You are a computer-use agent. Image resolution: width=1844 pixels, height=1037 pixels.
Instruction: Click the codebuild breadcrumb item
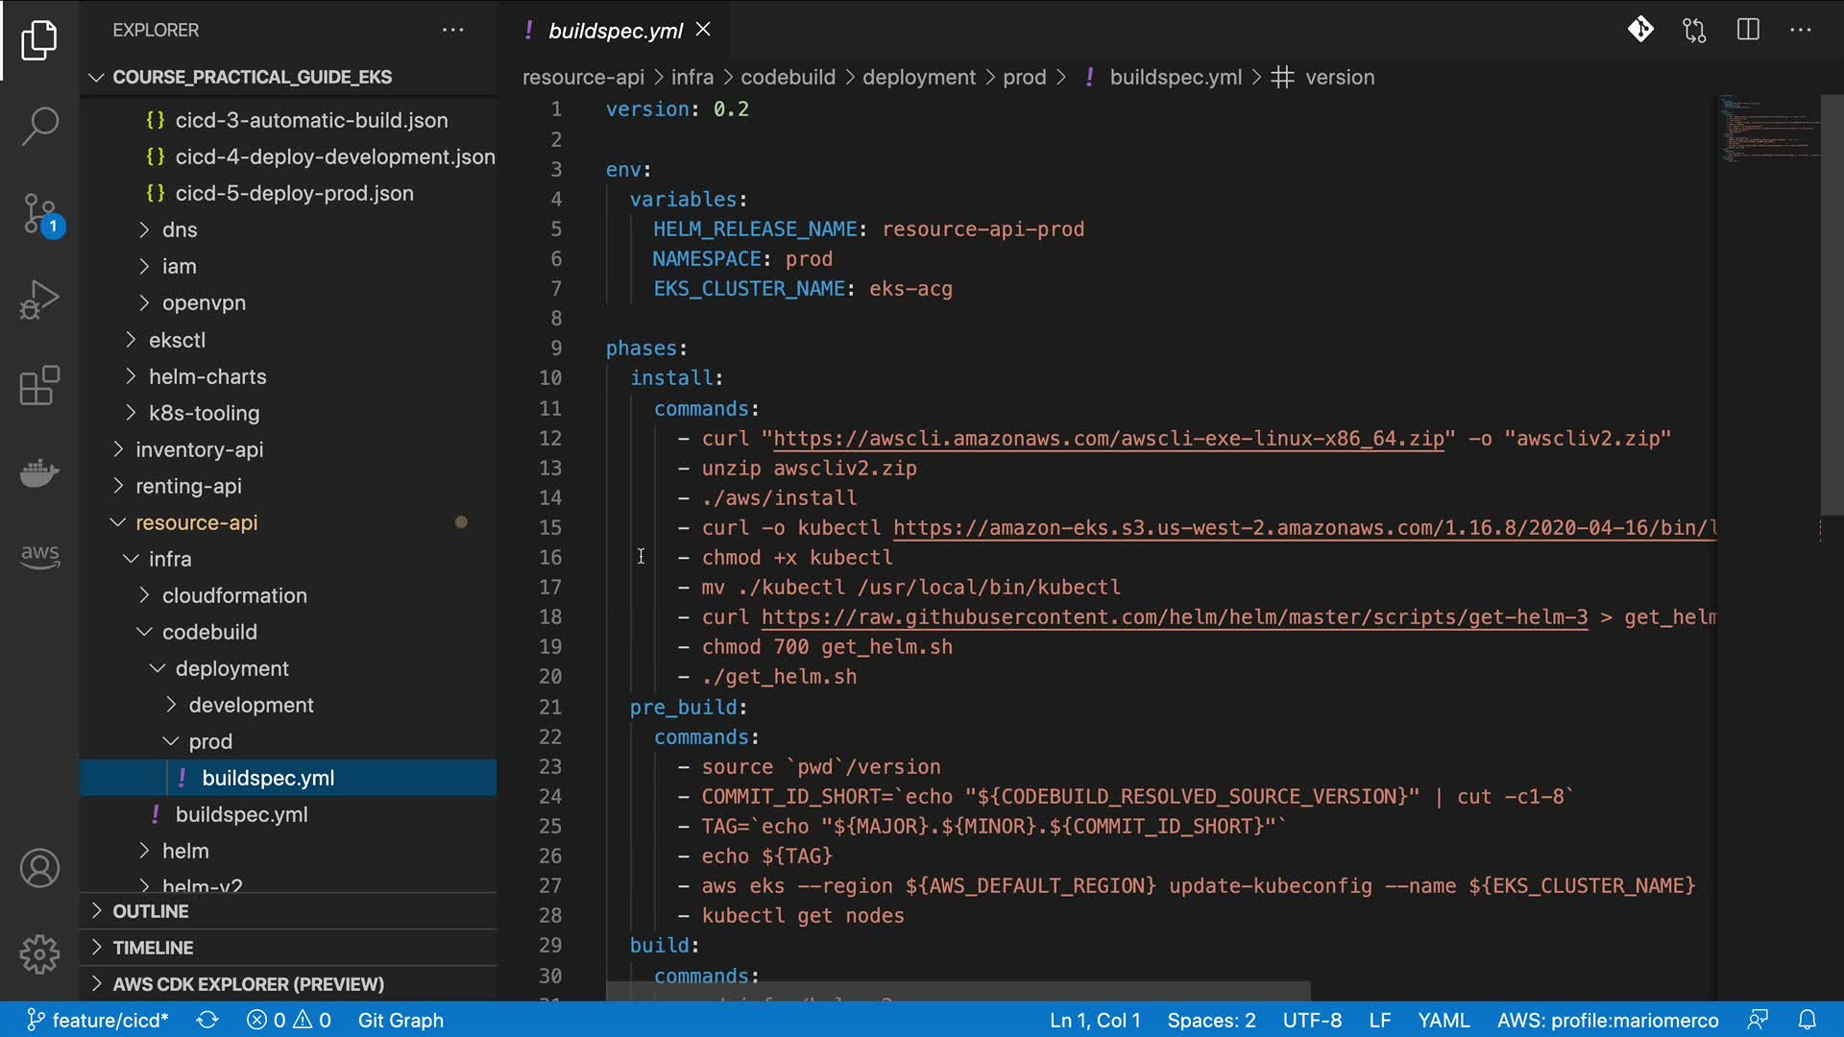point(788,77)
